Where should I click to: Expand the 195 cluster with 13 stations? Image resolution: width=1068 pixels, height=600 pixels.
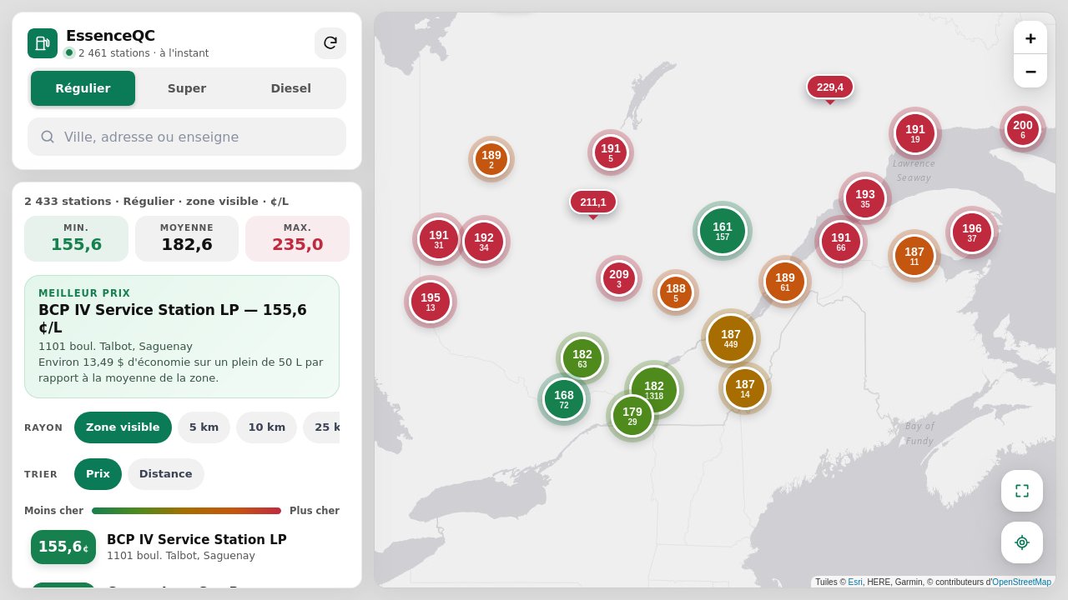pos(431,302)
